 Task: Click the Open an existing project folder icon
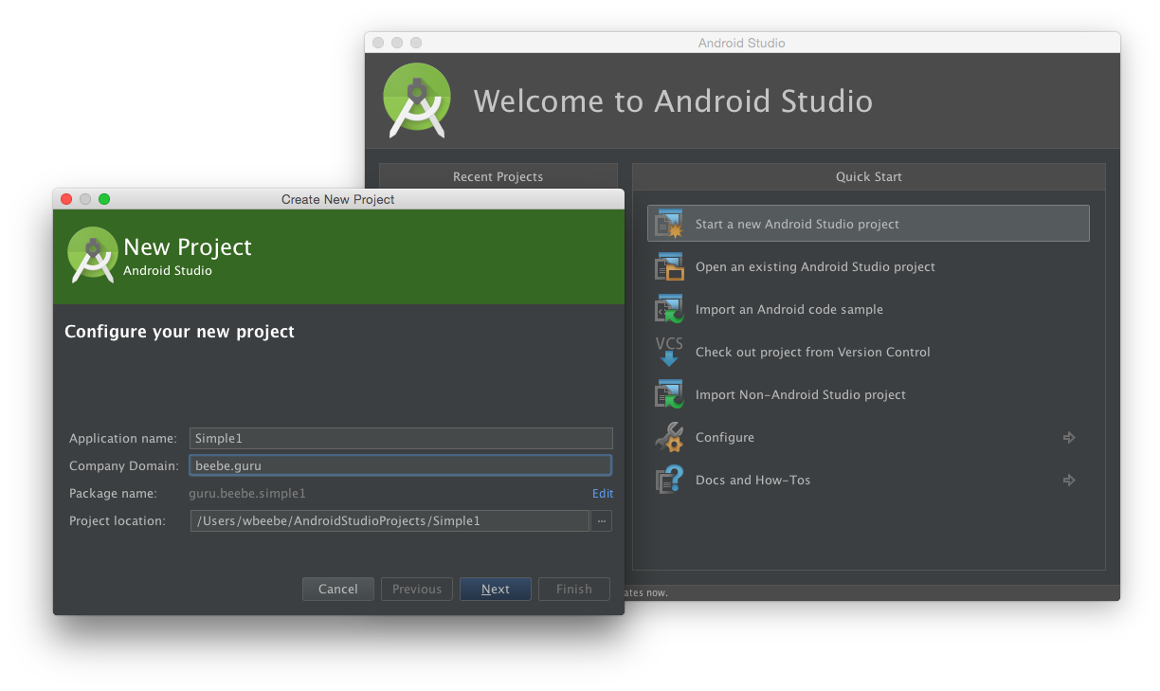coord(669,266)
